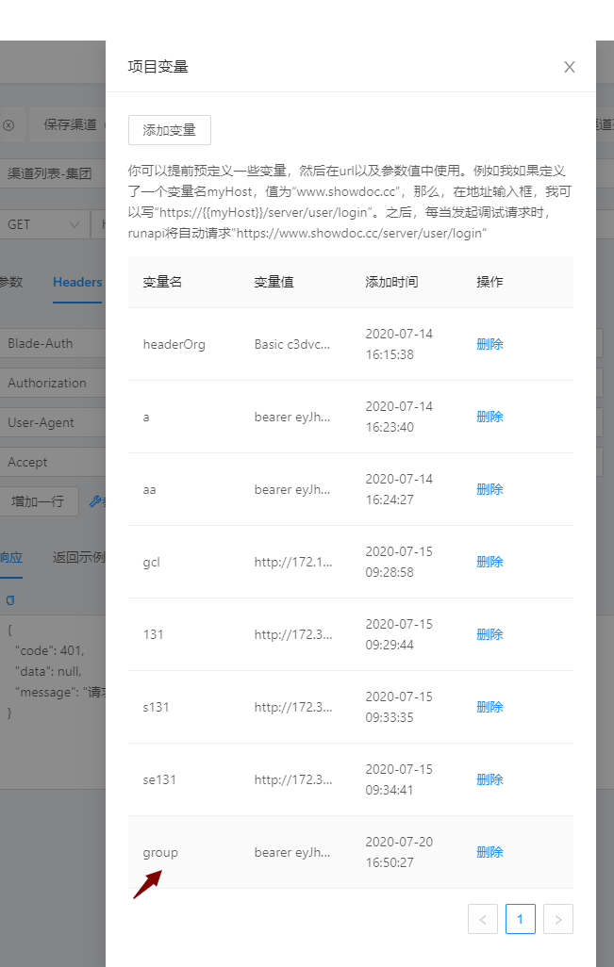Click Blade-Auth header field in background

pos(53,343)
